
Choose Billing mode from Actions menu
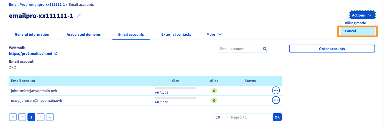pyautogui.click(x=355, y=23)
